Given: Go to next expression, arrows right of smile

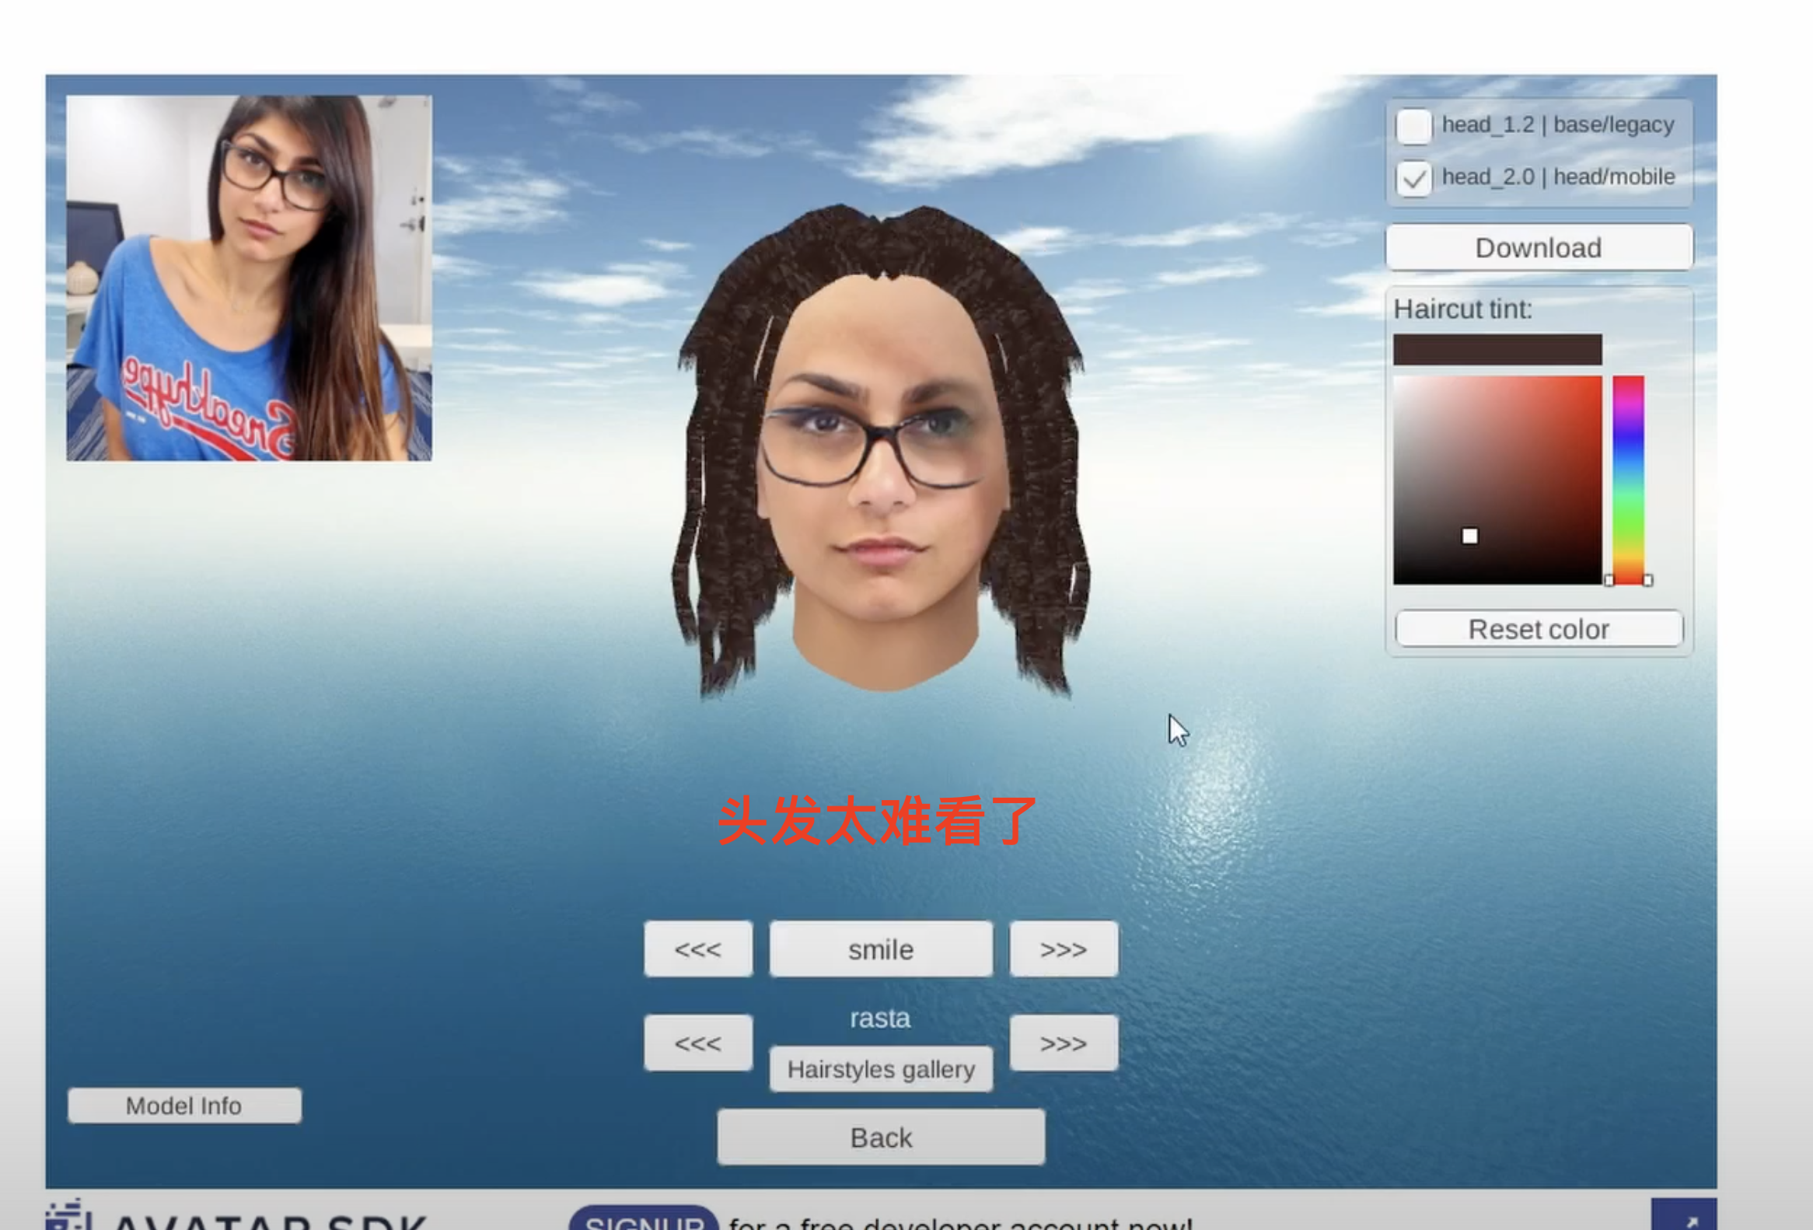Looking at the screenshot, I should [x=1063, y=949].
